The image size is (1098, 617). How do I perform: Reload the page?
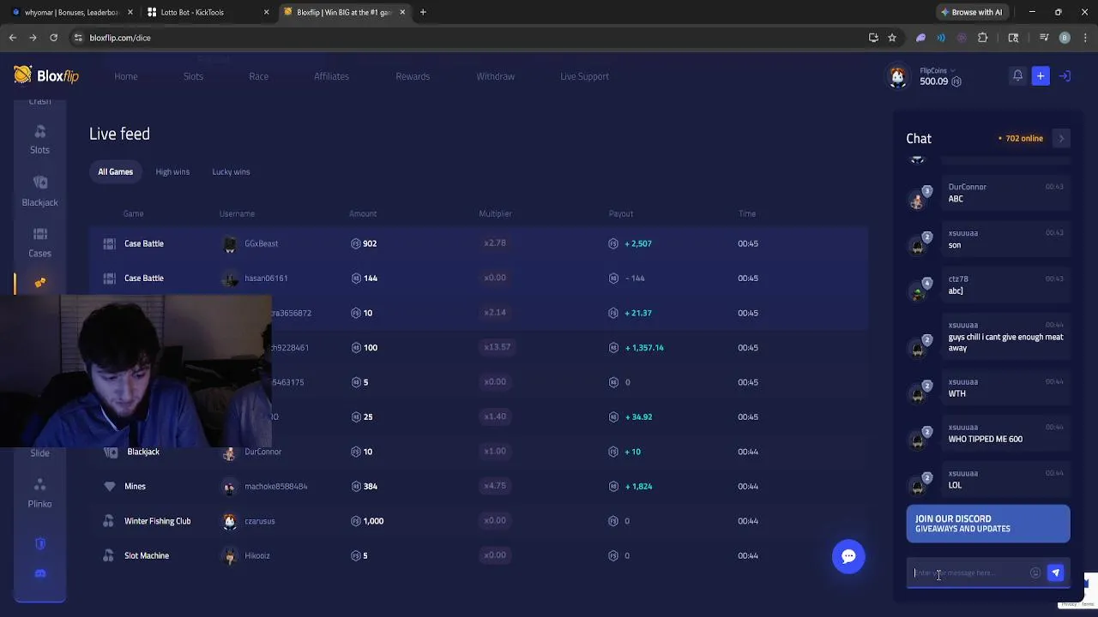click(53, 38)
